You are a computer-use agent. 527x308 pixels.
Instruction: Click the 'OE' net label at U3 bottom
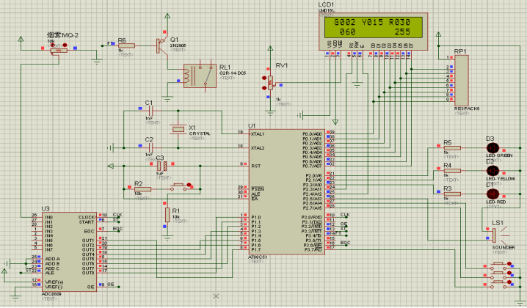tap(111, 285)
